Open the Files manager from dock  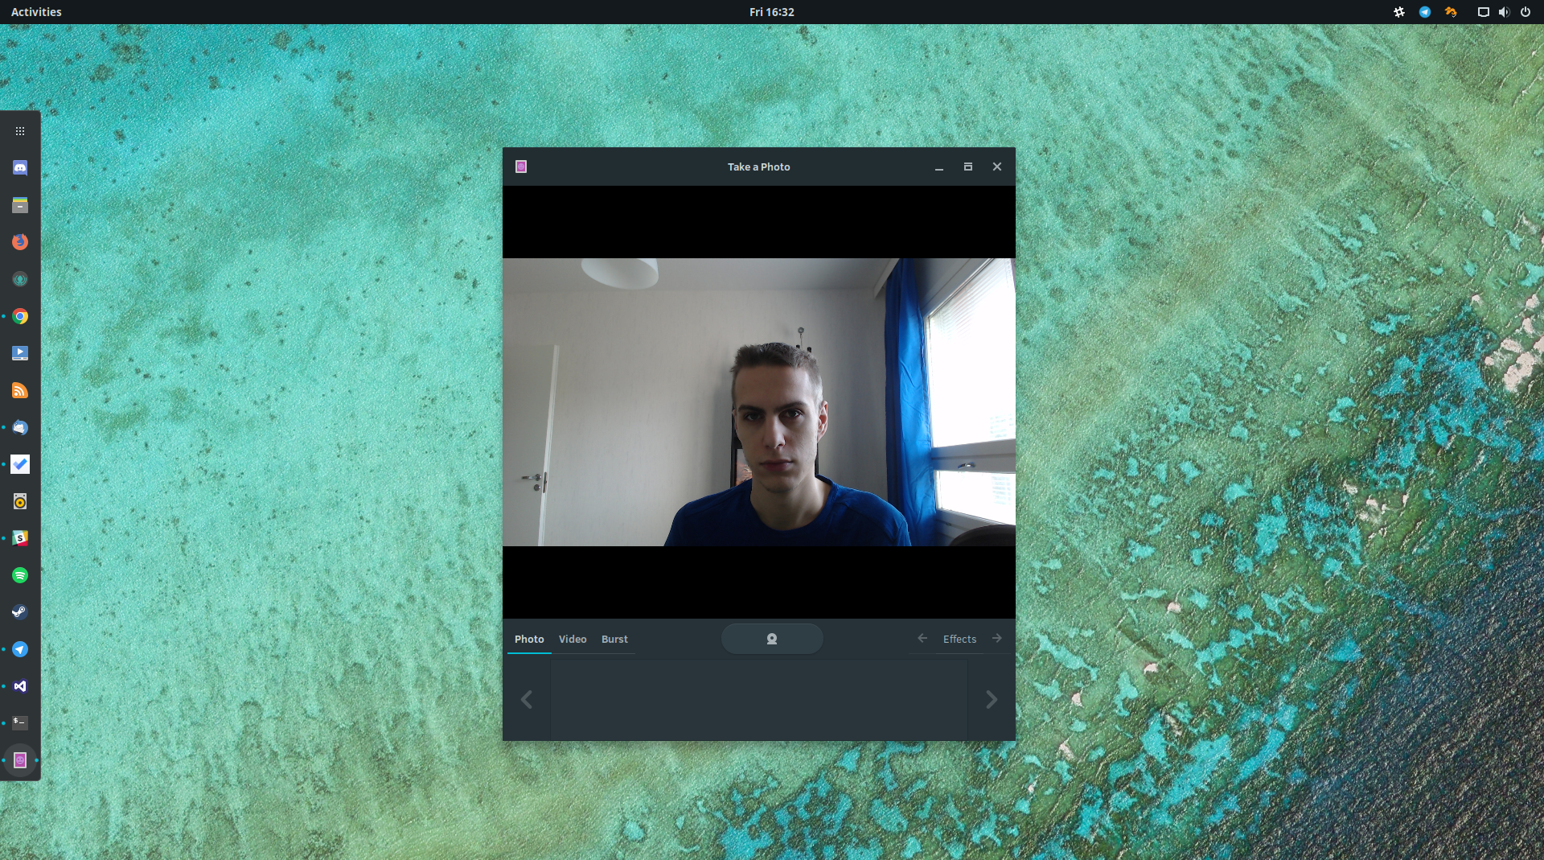[20, 205]
